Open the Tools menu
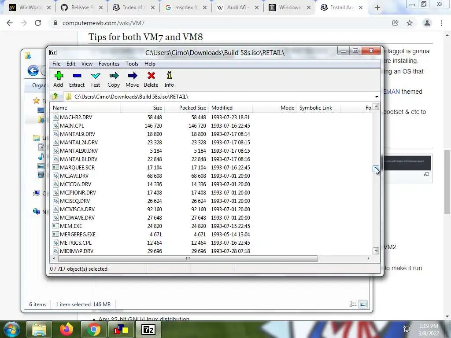Viewport: 451px width, 338px height. point(132,64)
